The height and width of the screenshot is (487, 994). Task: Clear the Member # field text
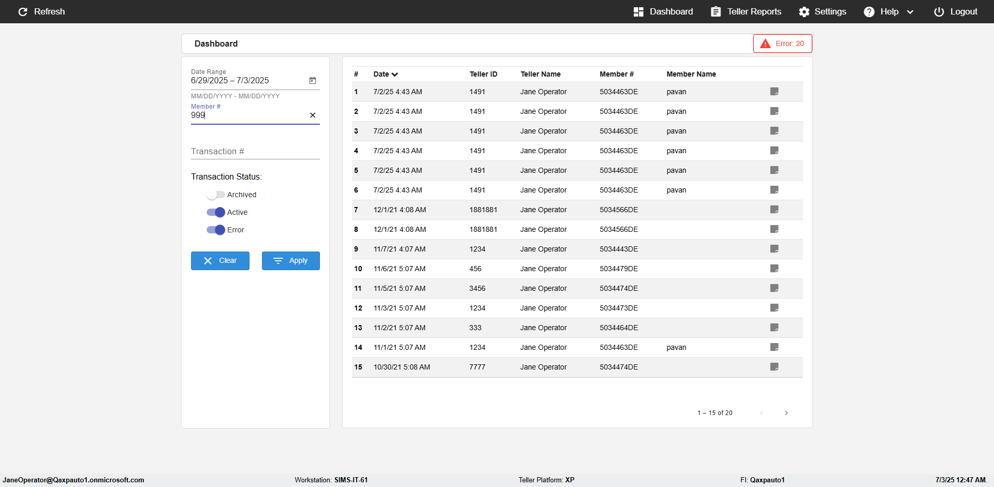pos(313,115)
